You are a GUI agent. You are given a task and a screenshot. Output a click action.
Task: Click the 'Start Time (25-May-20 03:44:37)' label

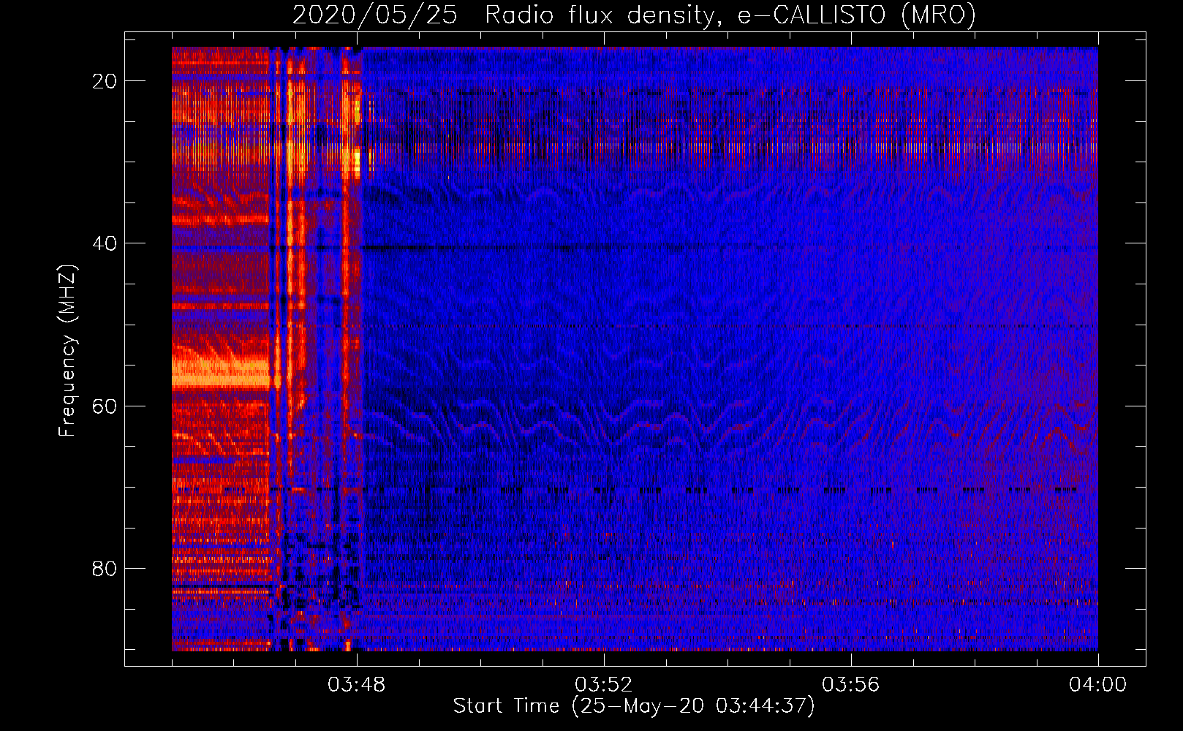tap(634, 706)
